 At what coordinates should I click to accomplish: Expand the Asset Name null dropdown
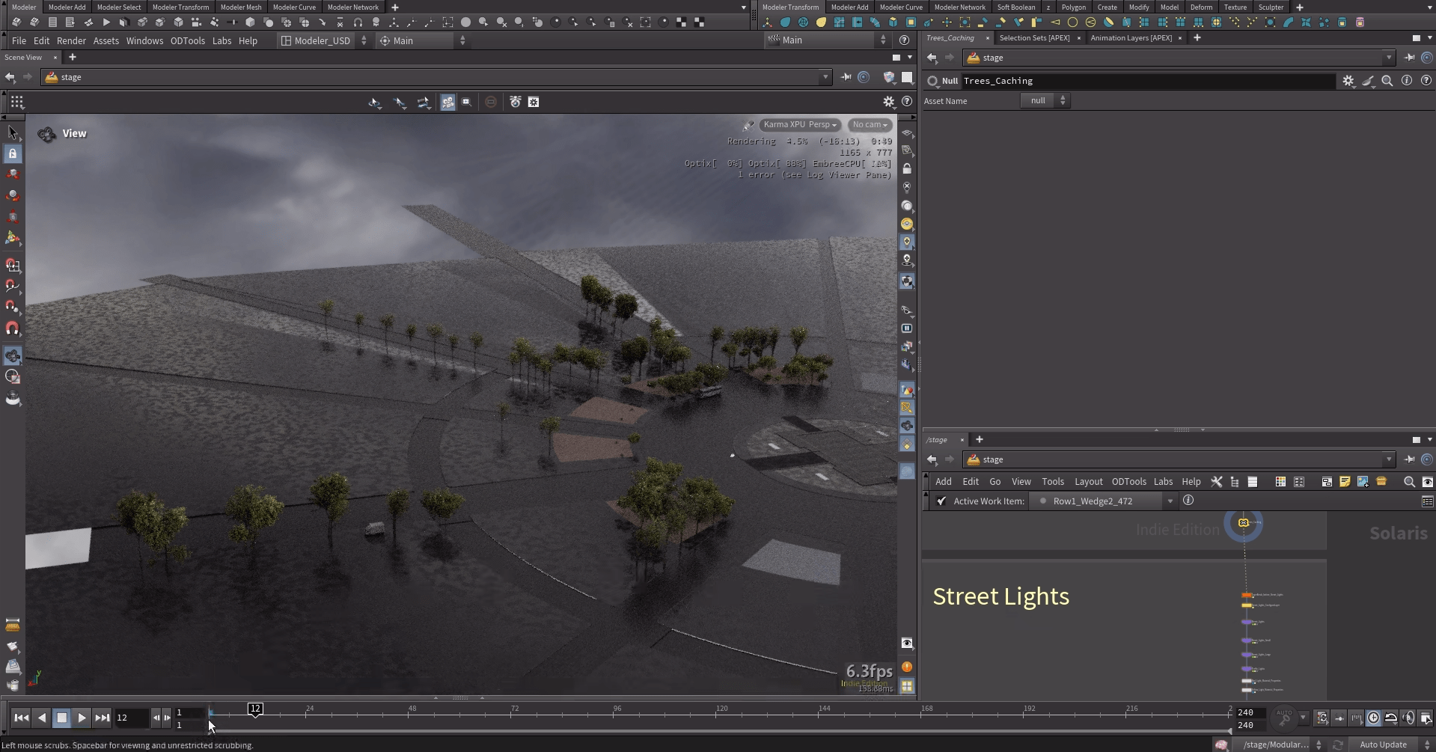coord(1045,101)
